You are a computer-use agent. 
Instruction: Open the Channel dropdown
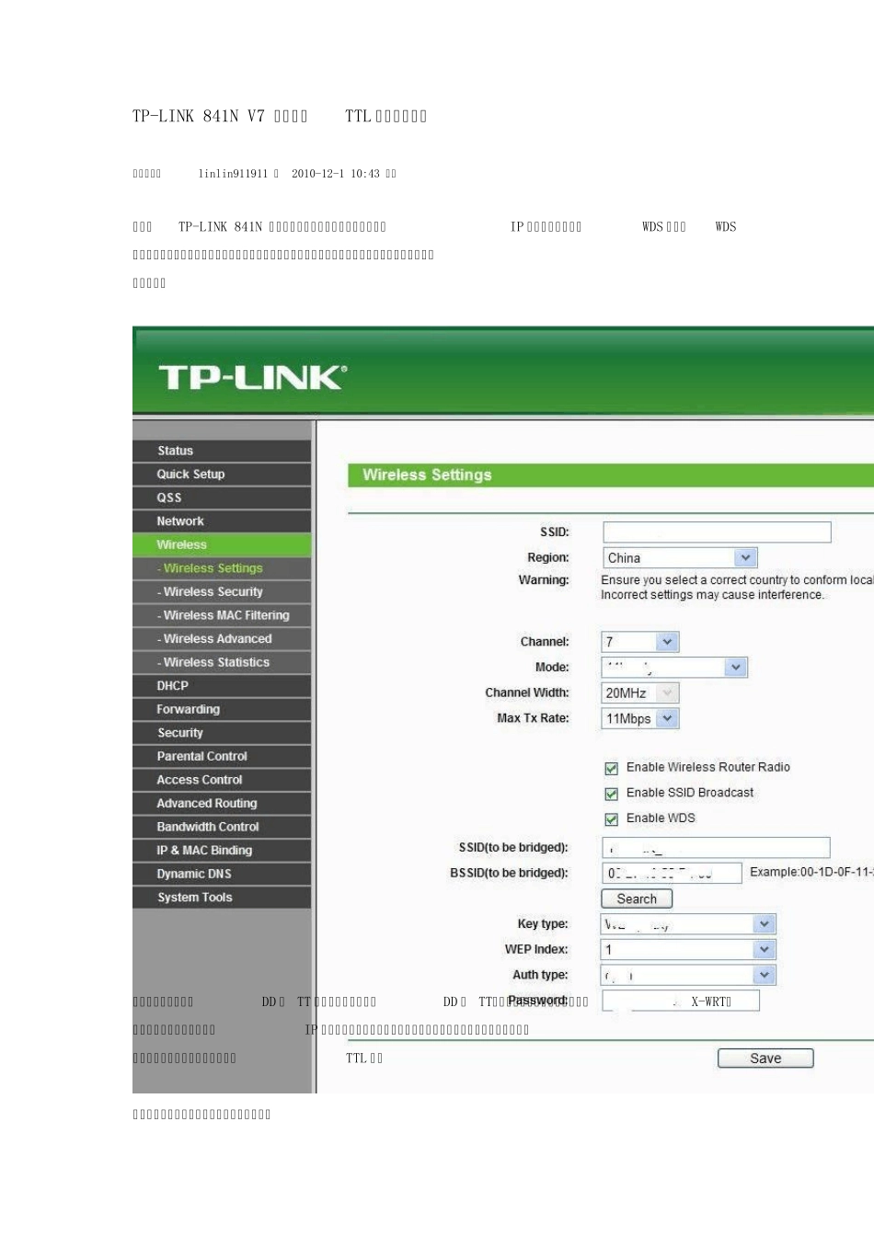[640, 642]
